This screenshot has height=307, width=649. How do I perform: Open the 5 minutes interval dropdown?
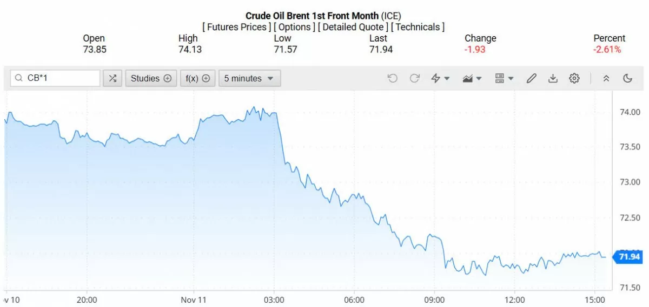pyautogui.click(x=249, y=78)
